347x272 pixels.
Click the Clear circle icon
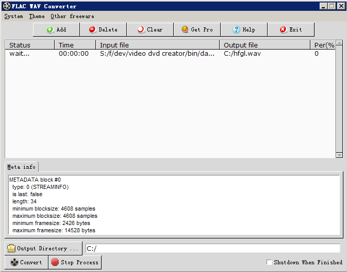click(x=141, y=29)
